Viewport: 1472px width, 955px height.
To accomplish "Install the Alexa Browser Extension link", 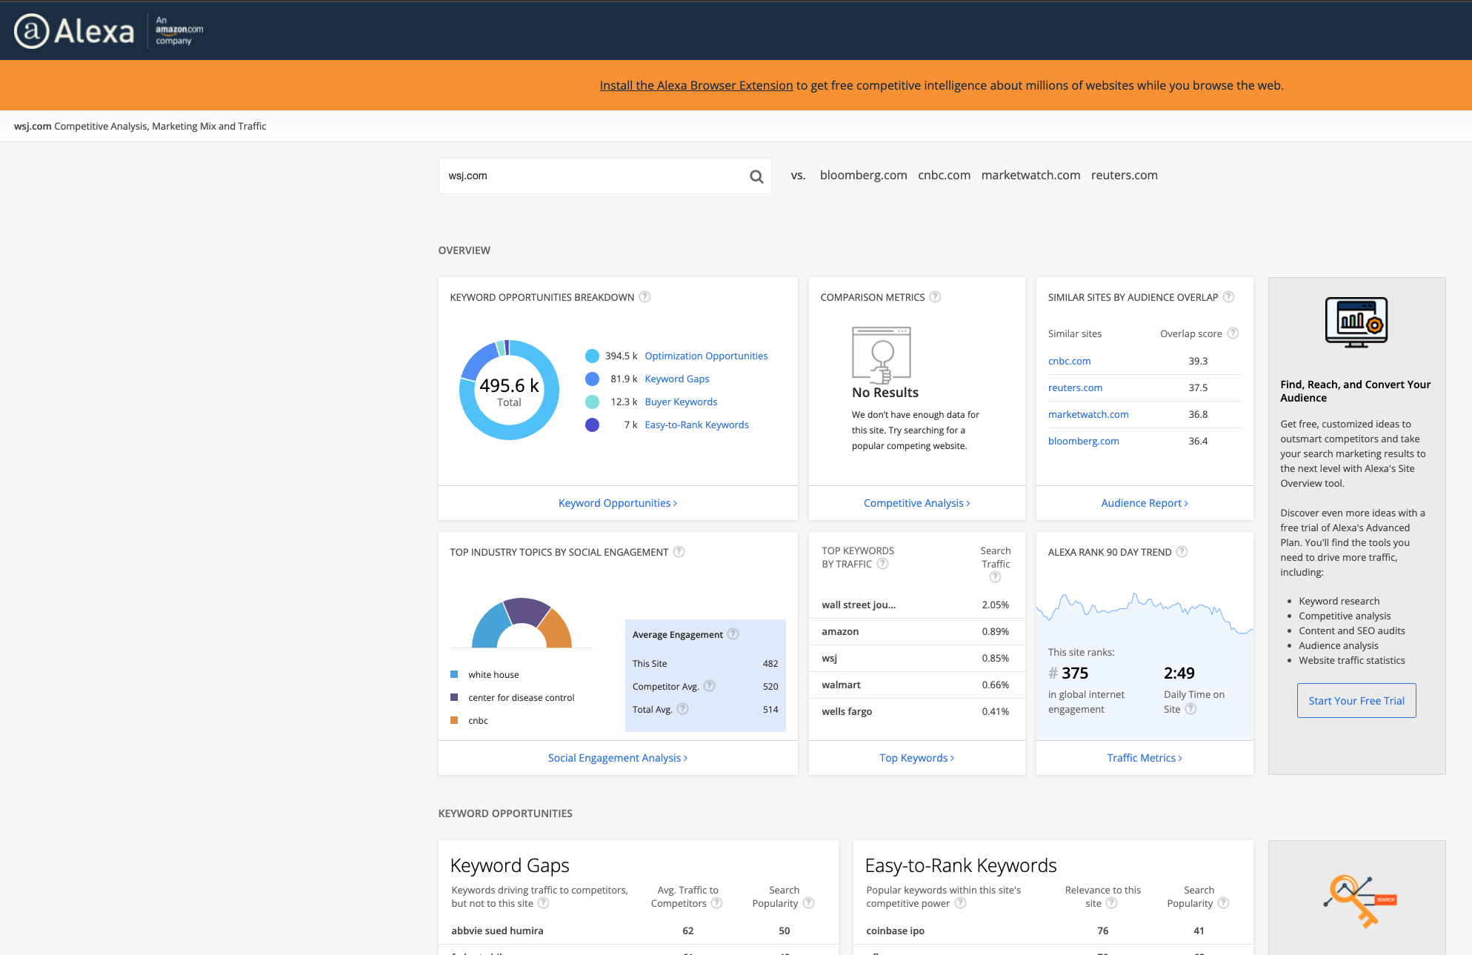I will click(696, 85).
